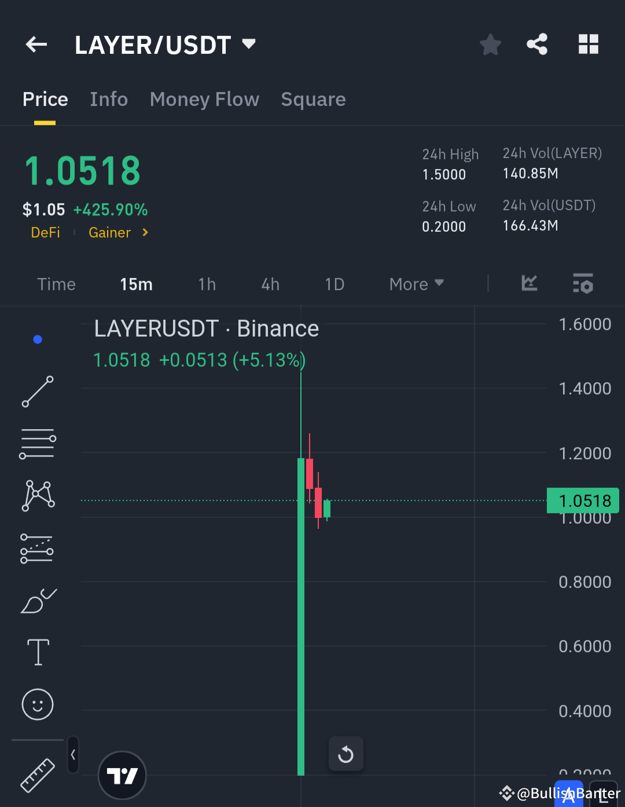Select the text annotation tool

(37, 652)
